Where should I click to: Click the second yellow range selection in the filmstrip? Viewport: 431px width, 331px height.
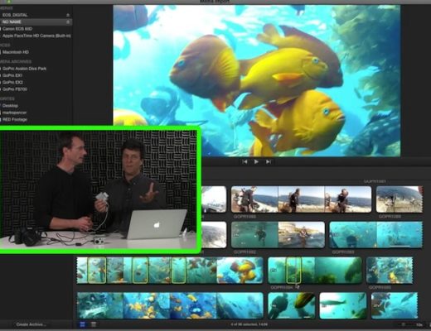(x=140, y=271)
